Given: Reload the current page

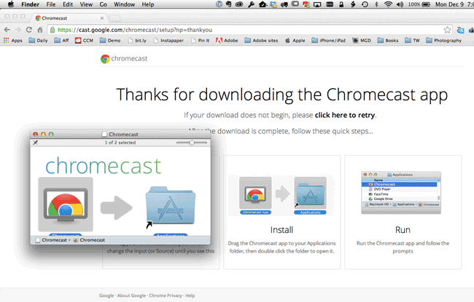Looking at the screenshot, I should (28, 30).
